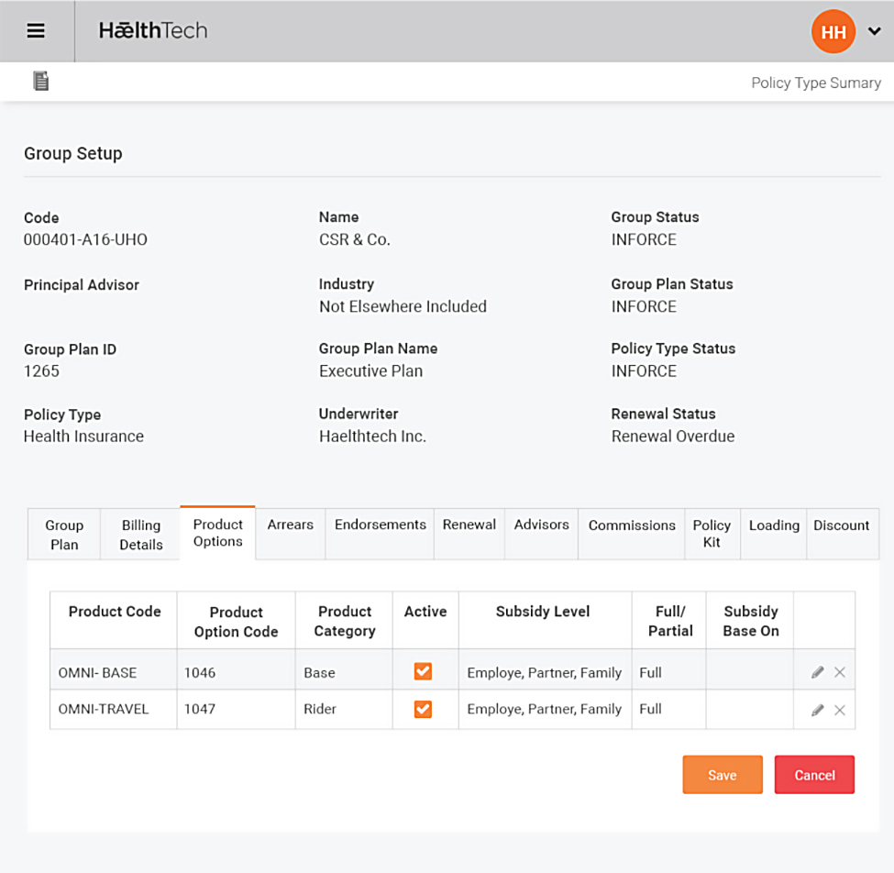Click the red Cancel button

(x=814, y=775)
